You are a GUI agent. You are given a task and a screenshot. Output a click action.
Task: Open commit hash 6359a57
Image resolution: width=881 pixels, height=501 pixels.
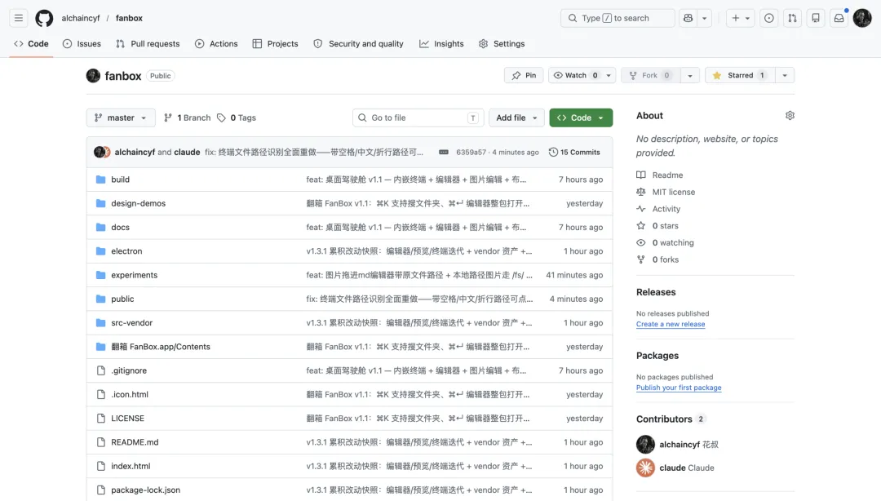tap(471, 153)
